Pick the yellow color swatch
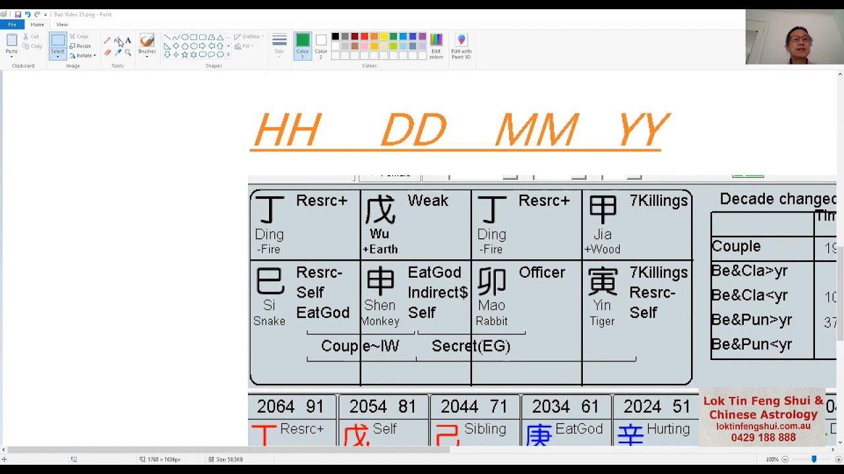 click(384, 37)
